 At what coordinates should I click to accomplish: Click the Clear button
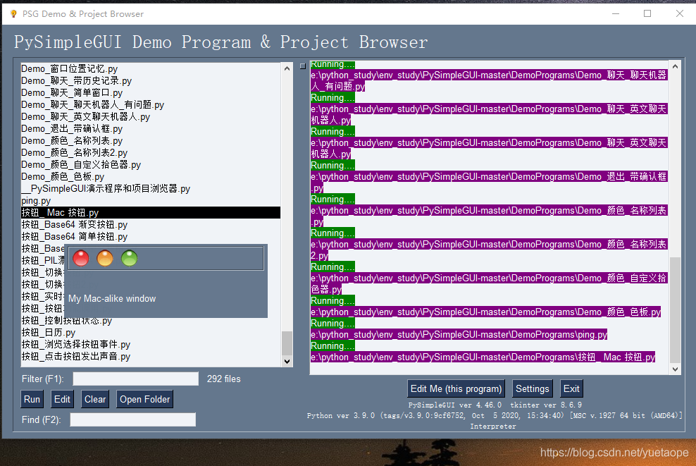[95, 399]
